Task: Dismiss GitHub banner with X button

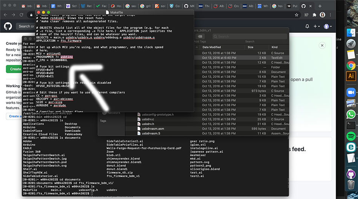Action: point(322,46)
